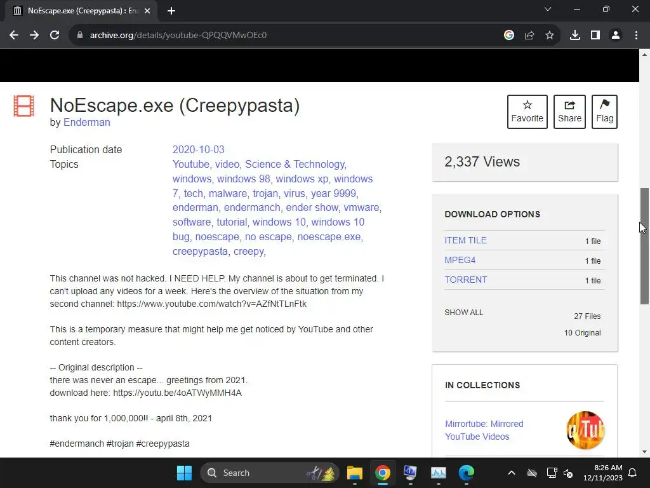Open the clock and calendar flyout
The height and width of the screenshot is (488, 650).
[x=603, y=473]
